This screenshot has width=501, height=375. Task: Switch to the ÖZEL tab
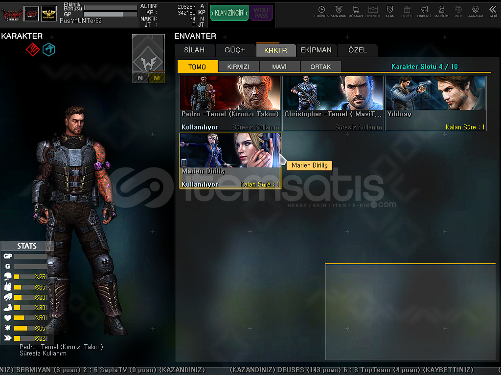coord(358,50)
